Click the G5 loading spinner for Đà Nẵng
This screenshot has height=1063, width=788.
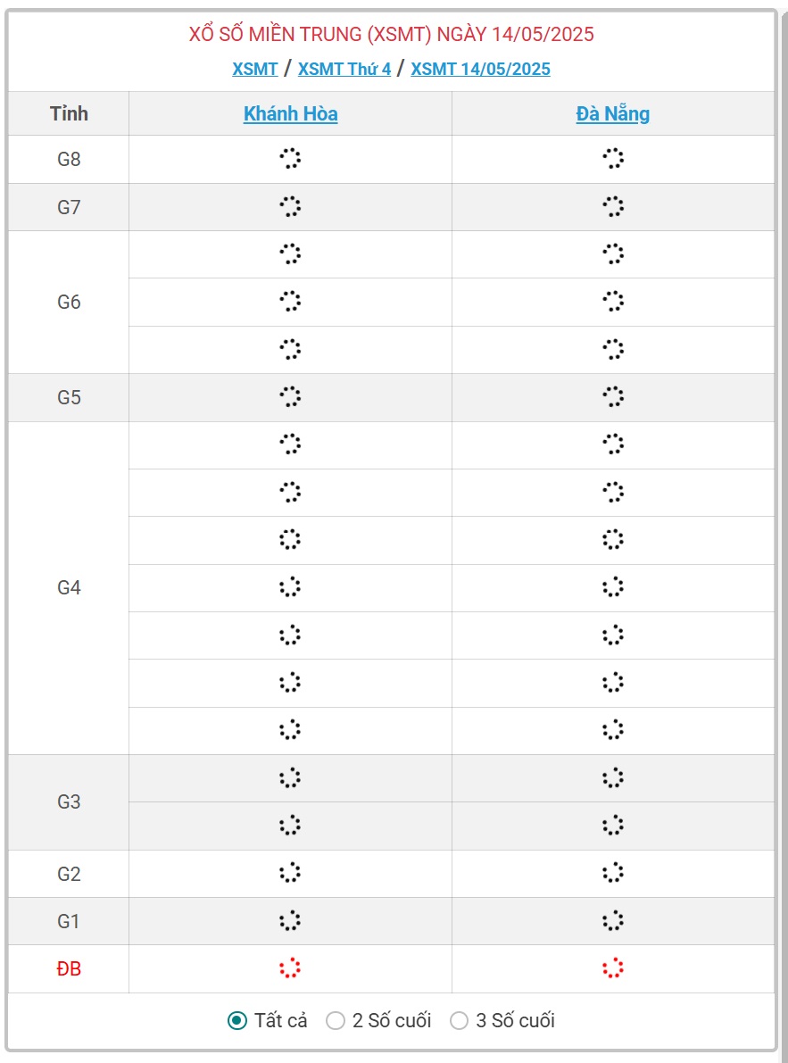(x=612, y=396)
